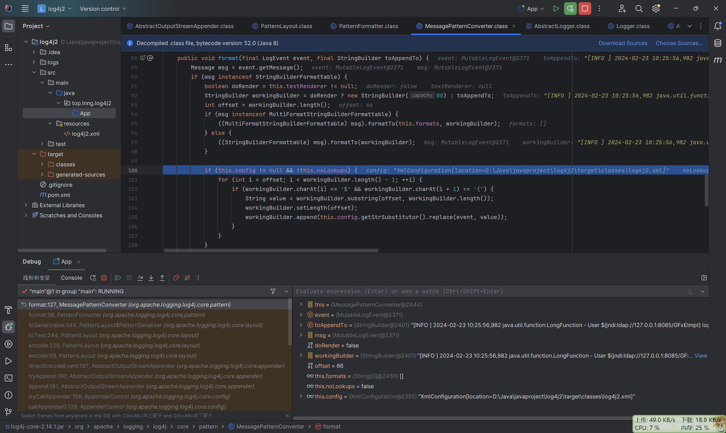Pause program in debug toolbar
The width and height of the screenshot is (726, 433).
pyautogui.click(x=129, y=278)
